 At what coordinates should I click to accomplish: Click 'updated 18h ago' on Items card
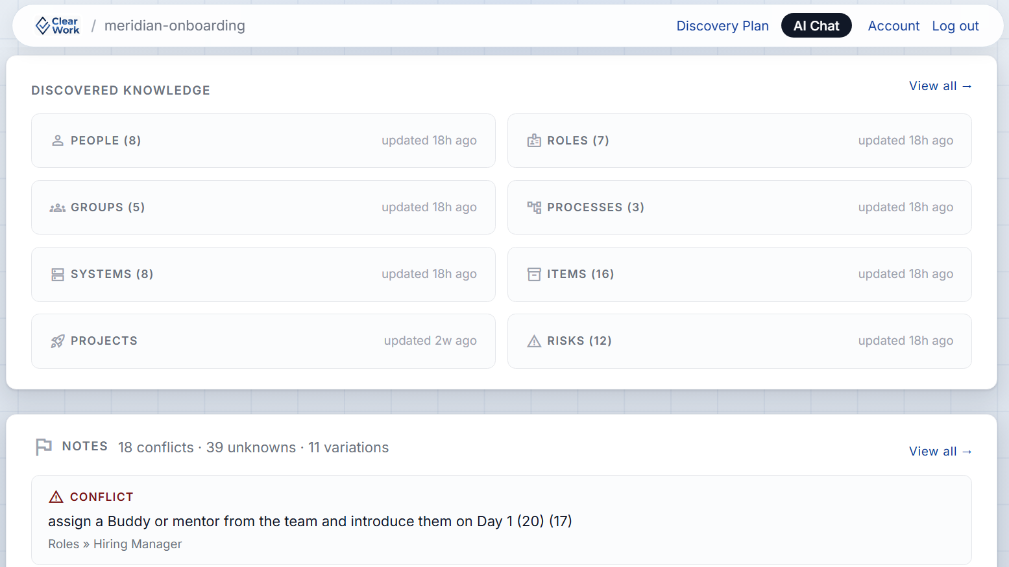[x=906, y=274]
